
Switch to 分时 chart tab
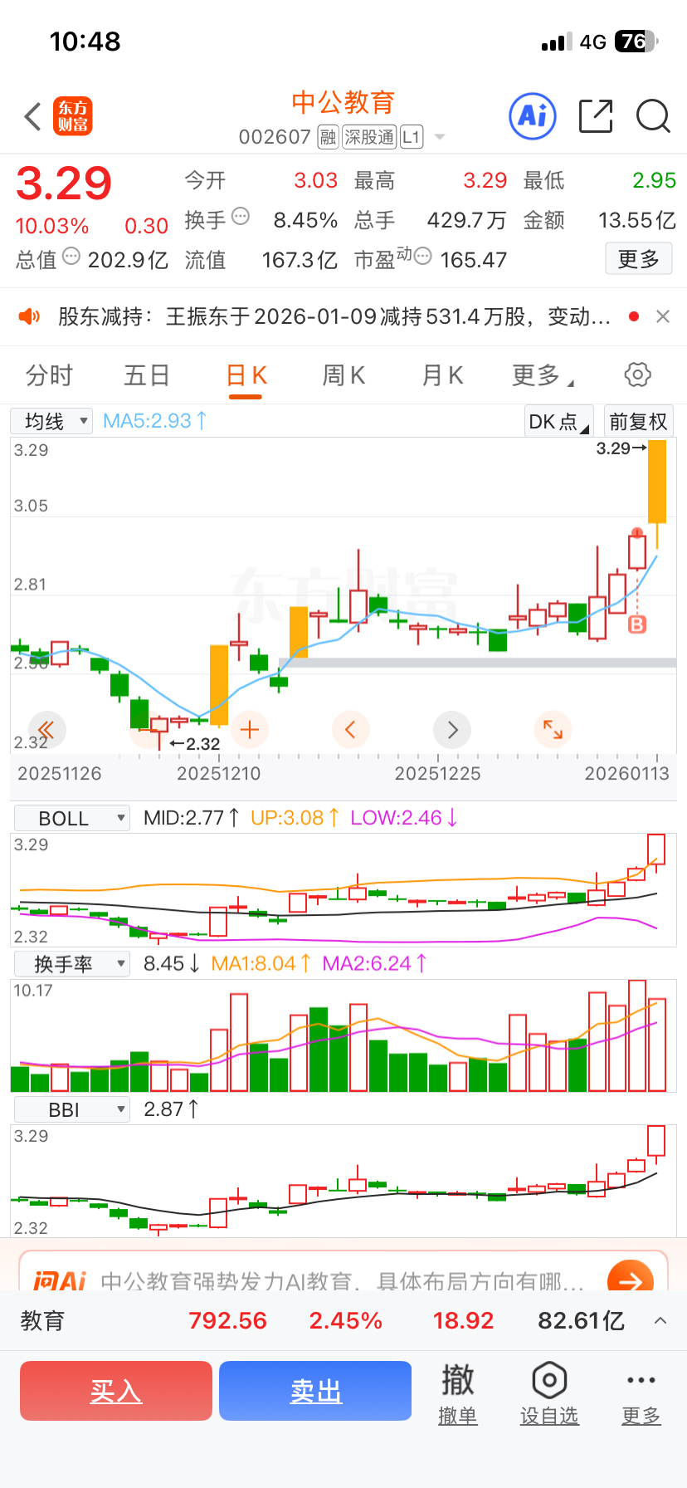click(x=49, y=375)
